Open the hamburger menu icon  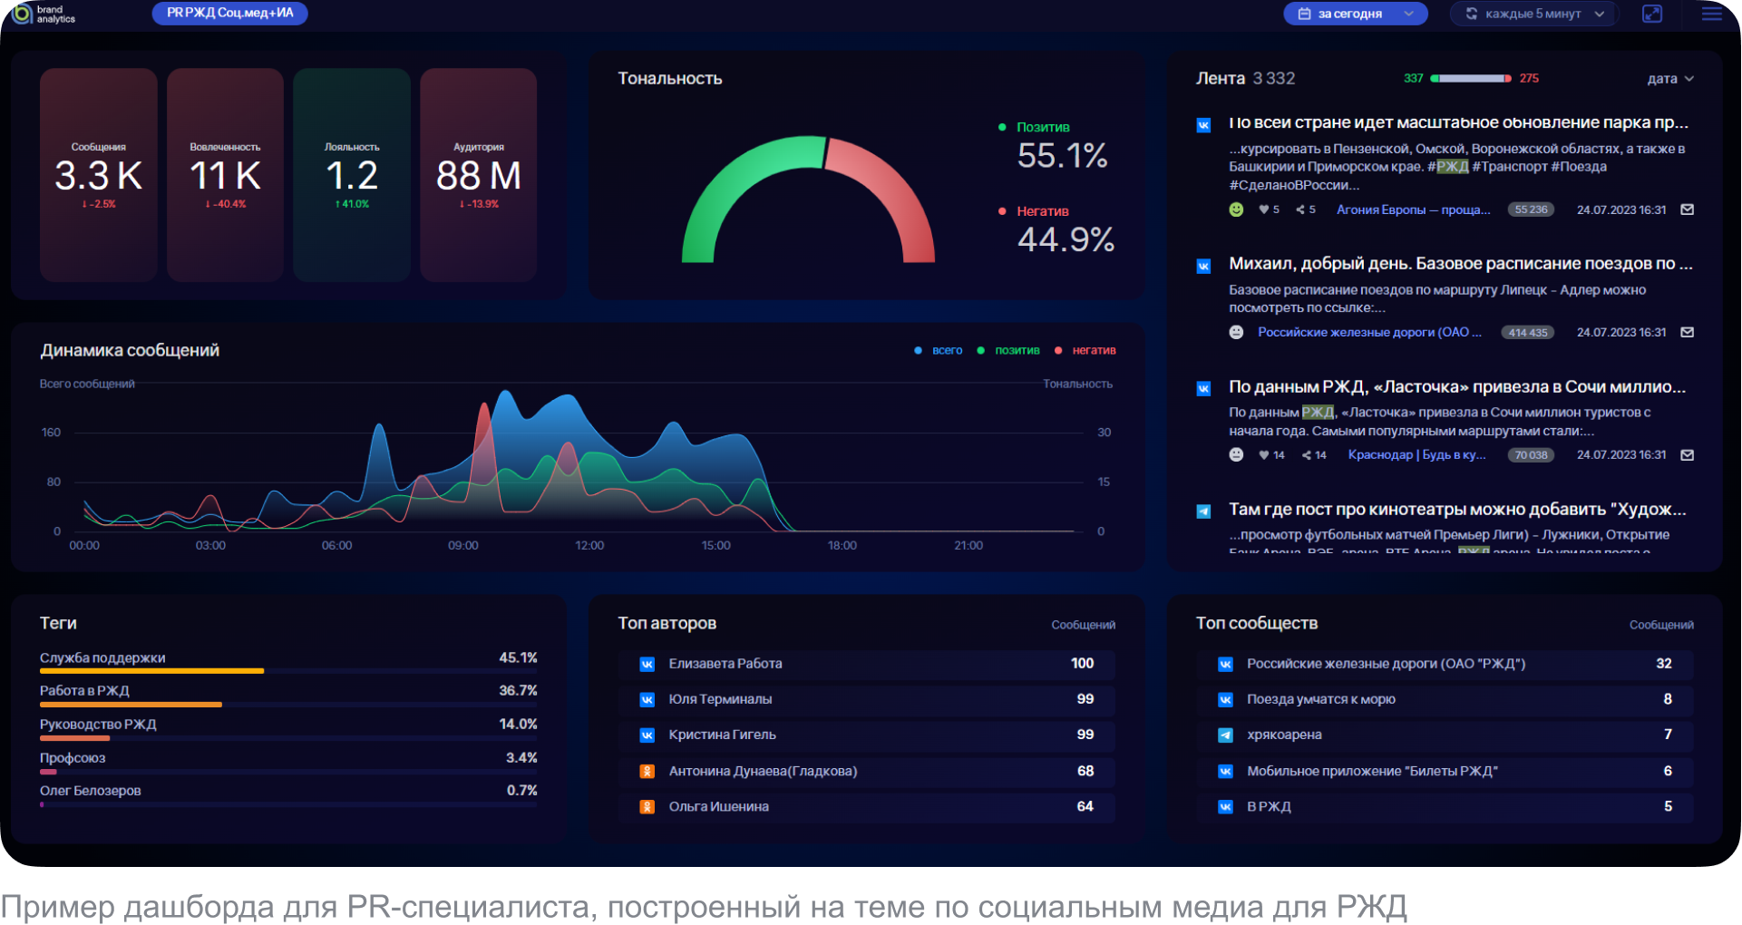pyautogui.click(x=1711, y=14)
